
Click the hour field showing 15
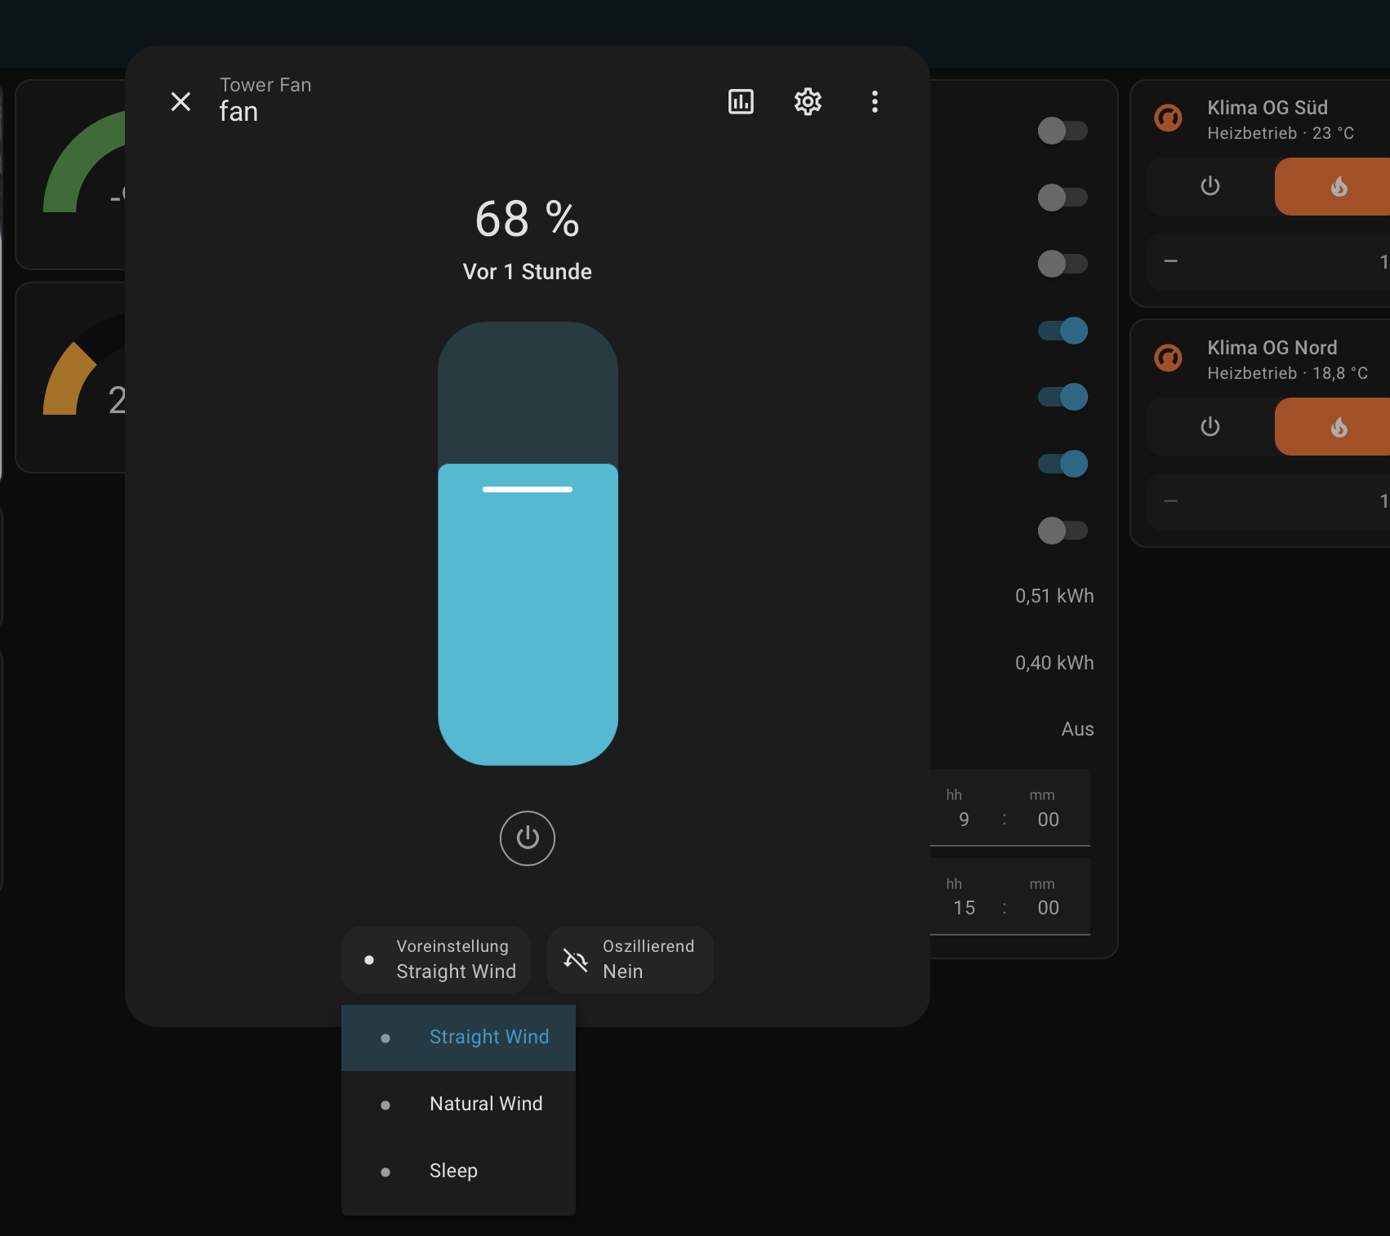pyautogui.click(x=964, y=908)
